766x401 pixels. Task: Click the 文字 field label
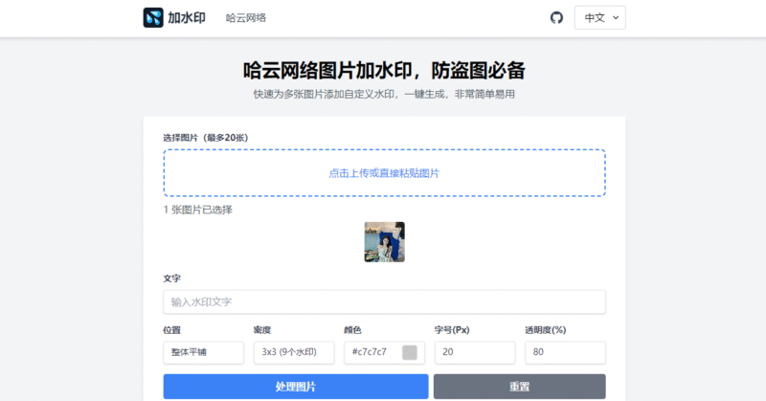172,278
